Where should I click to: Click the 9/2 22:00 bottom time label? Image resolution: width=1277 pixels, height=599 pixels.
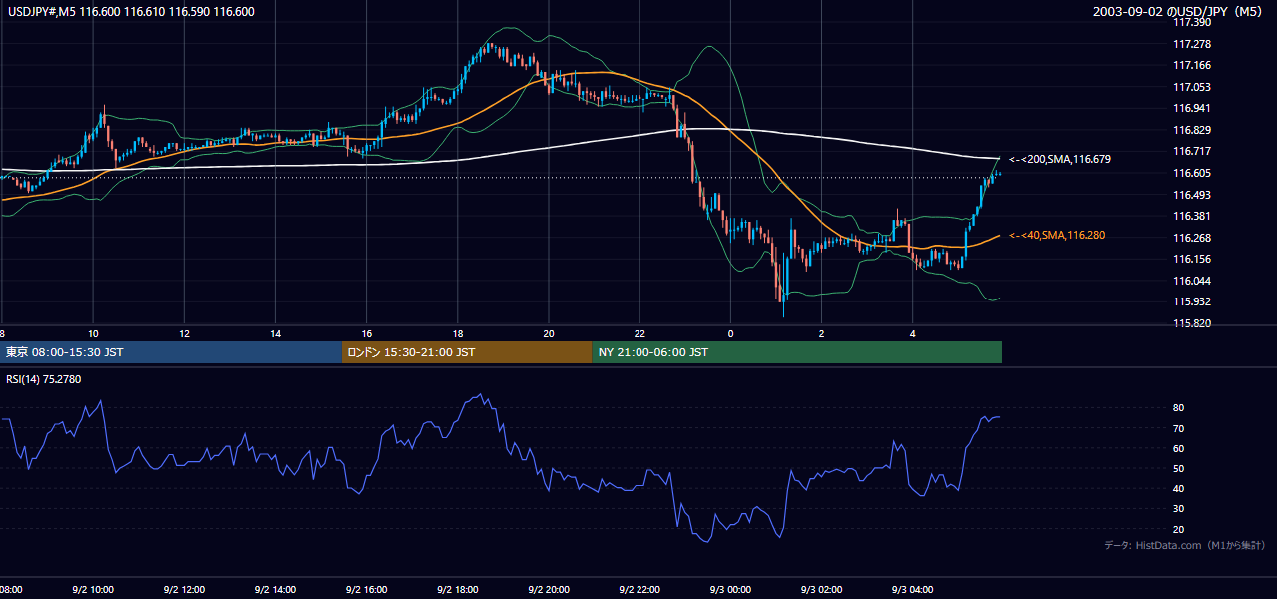click(x=639, y=590)
